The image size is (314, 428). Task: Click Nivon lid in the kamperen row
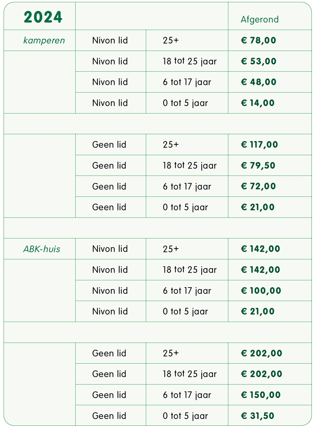click(x=110, y=40)
